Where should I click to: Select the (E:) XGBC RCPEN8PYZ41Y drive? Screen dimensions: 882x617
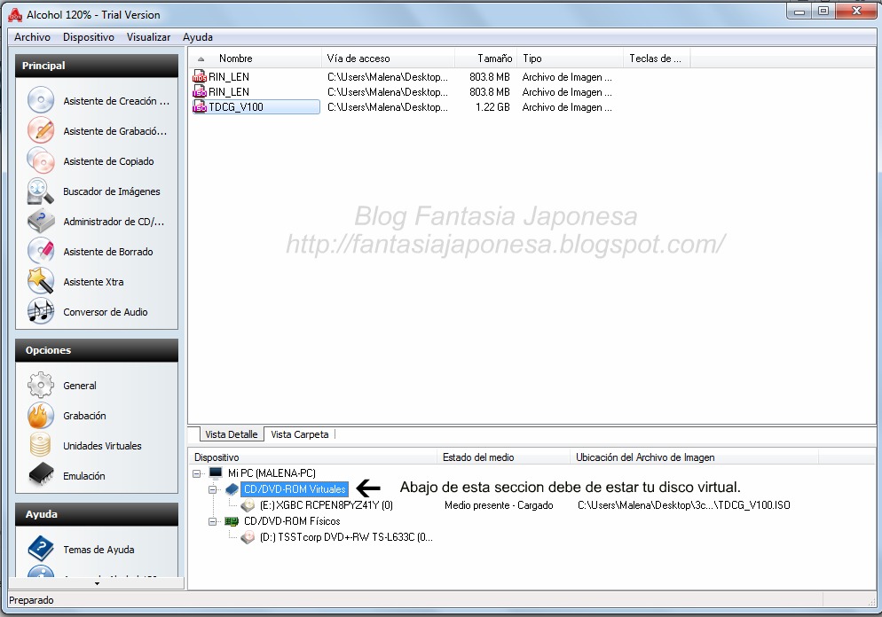point(327,505)
